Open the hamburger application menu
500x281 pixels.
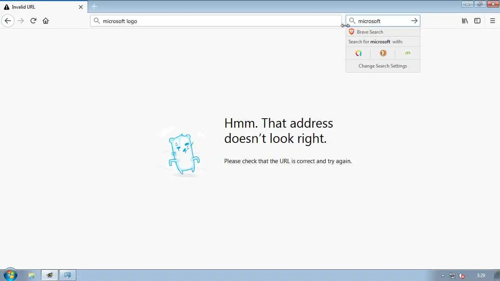(x=492, y=21)
